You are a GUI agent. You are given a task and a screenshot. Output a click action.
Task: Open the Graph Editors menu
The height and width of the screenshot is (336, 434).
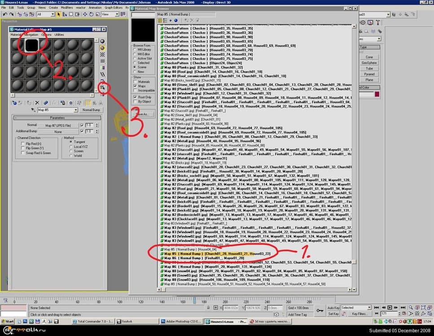pos(114,8)
